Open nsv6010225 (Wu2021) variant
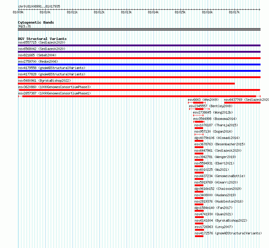This screenshot has width=269, height=248. [x=212, y=170]
